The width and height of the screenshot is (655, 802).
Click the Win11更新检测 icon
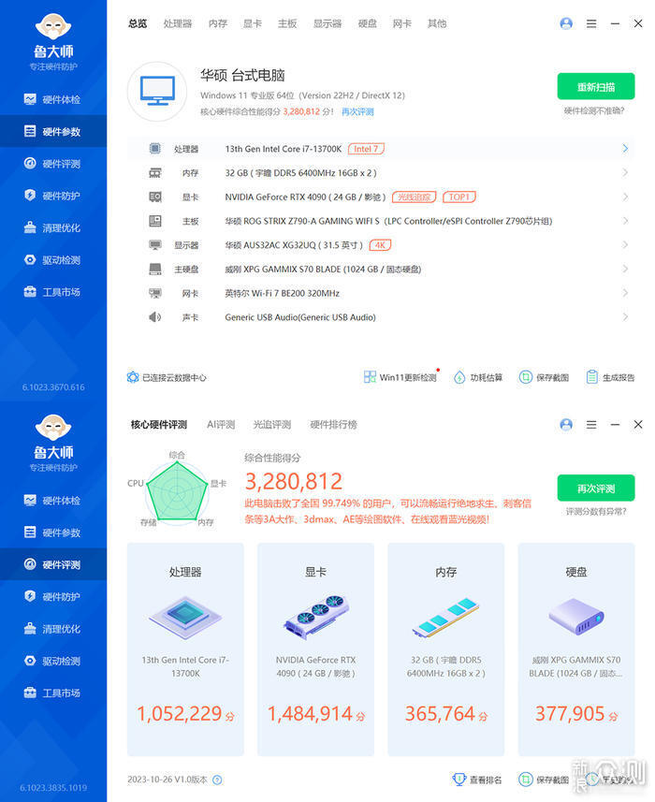(x=370, y=377)
